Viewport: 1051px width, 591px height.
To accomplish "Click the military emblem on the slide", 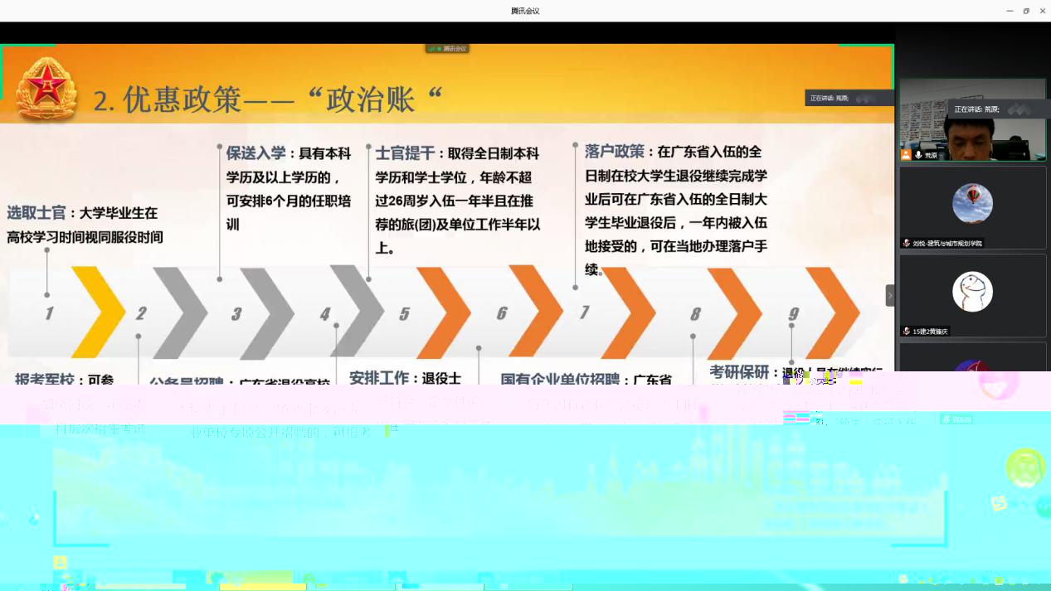I will pos(47,90).
